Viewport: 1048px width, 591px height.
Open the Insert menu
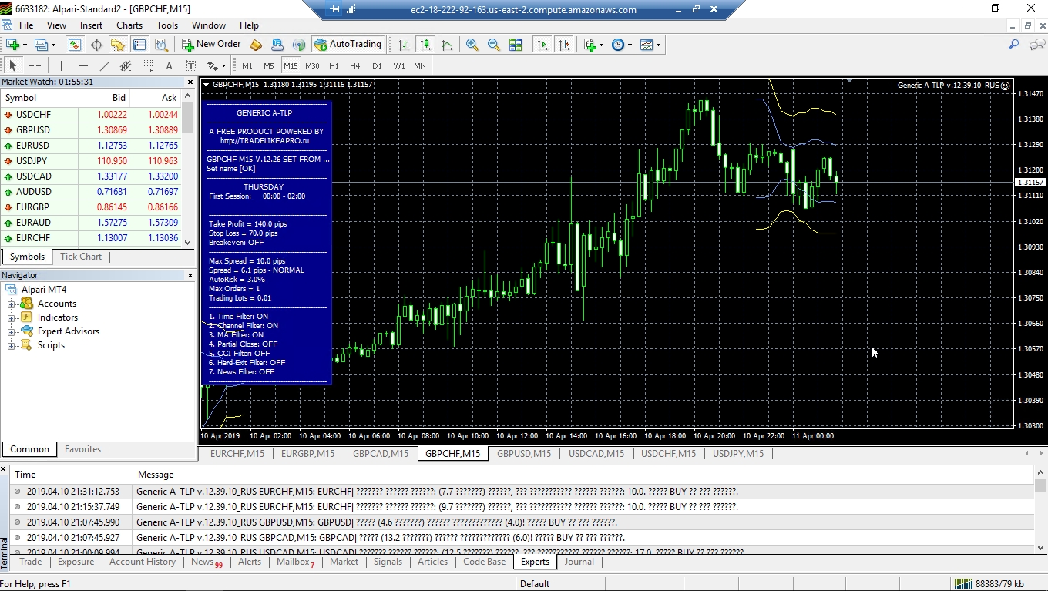coord(91,25)
